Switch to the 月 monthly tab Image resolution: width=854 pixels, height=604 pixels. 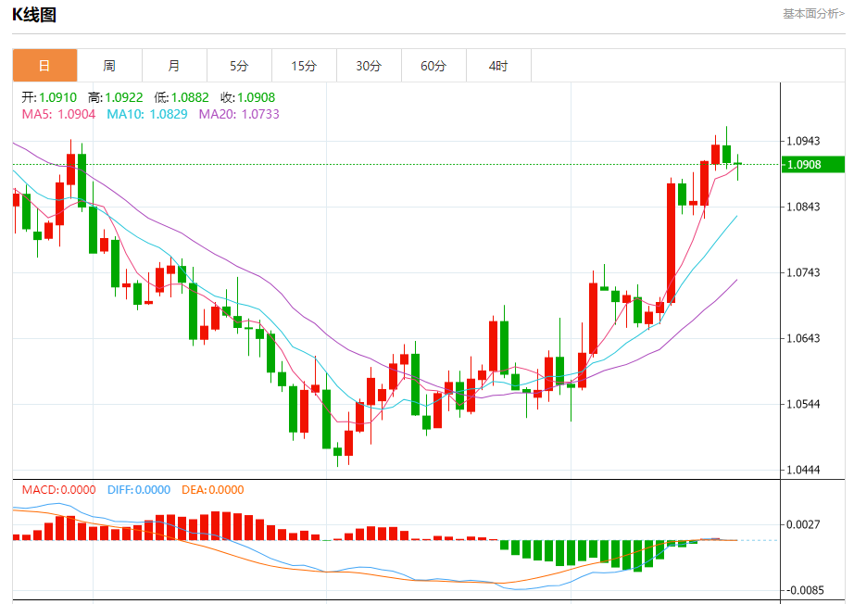point(174,66)
